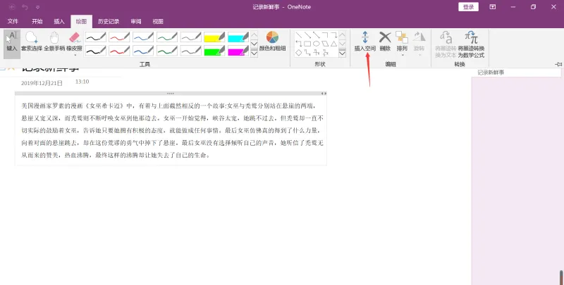Switch to the 审阅 review tab
This screenshot has width=564, height=285.
pyautogui.click(x=136, y=22)
